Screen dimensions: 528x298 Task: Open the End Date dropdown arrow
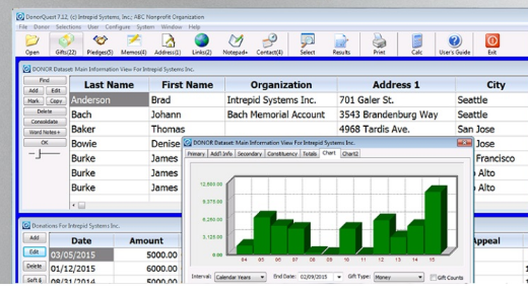[x=339, y=277]
